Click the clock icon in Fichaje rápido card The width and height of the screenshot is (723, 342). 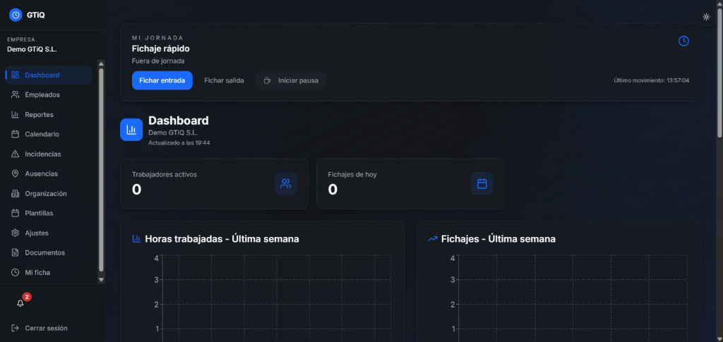click(683, 41)
